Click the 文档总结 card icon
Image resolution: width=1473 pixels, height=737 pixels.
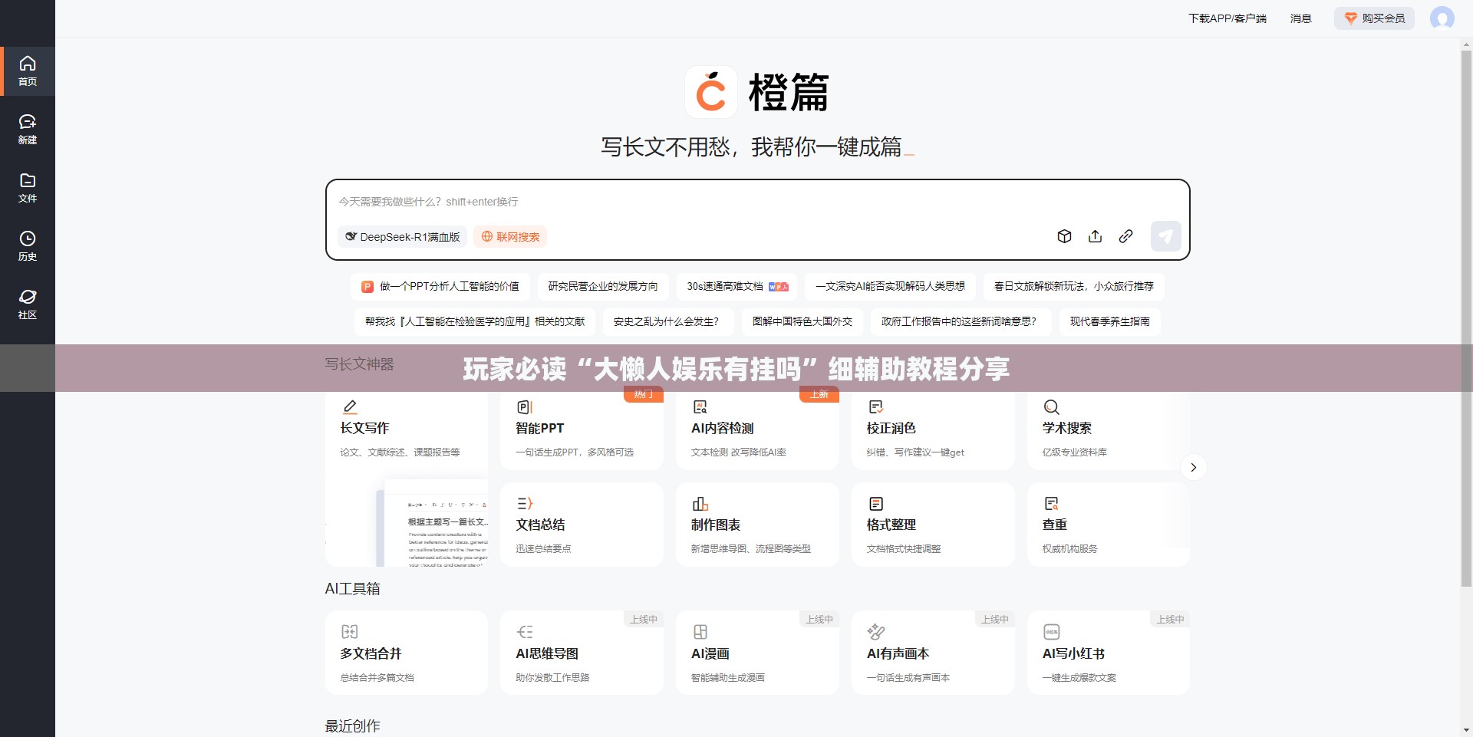click(525, 503)
